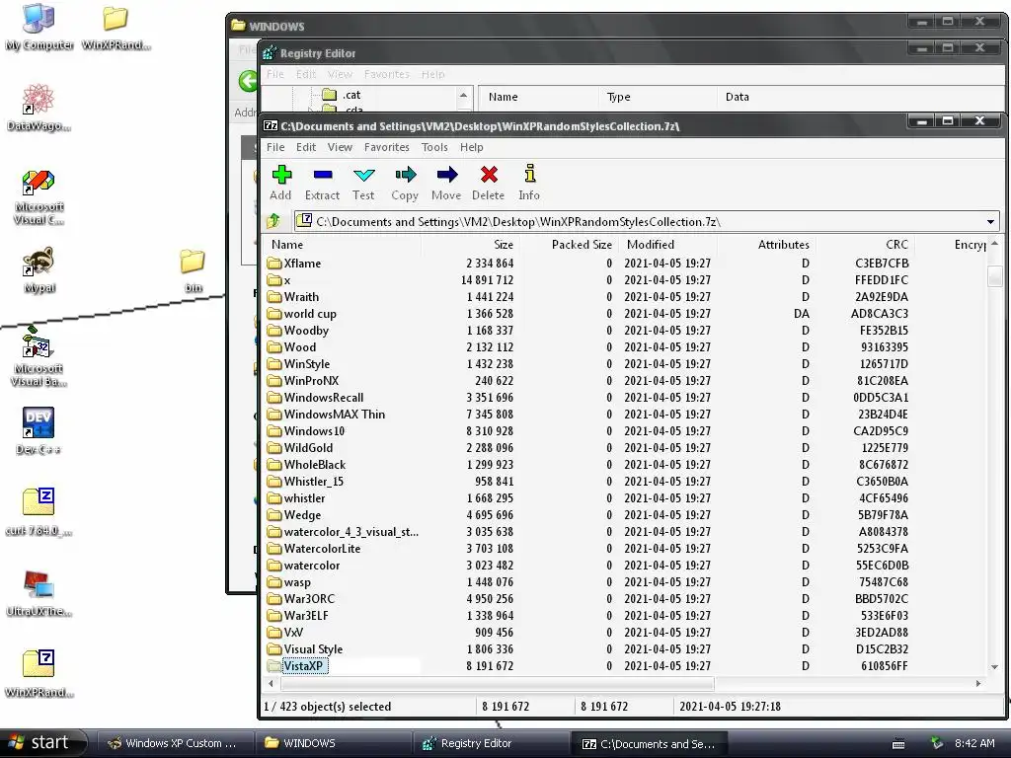The height and width of the screenshot is (758, 1011).
Task: Click the Extract toolbar icon
Action: 323,183
